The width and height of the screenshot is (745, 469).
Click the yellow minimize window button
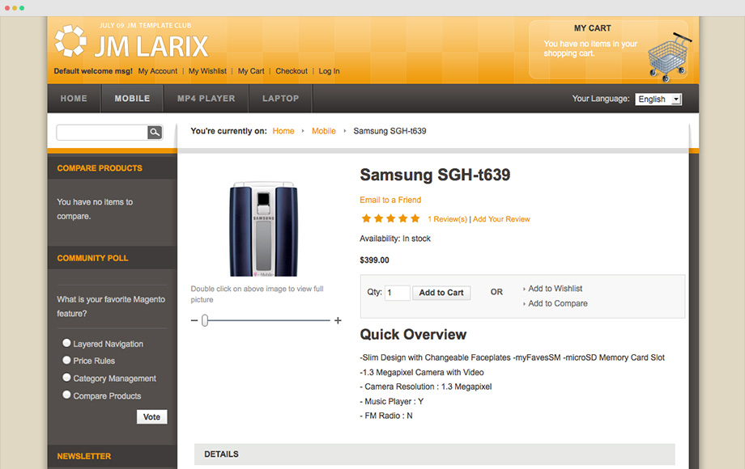point(15,8)
